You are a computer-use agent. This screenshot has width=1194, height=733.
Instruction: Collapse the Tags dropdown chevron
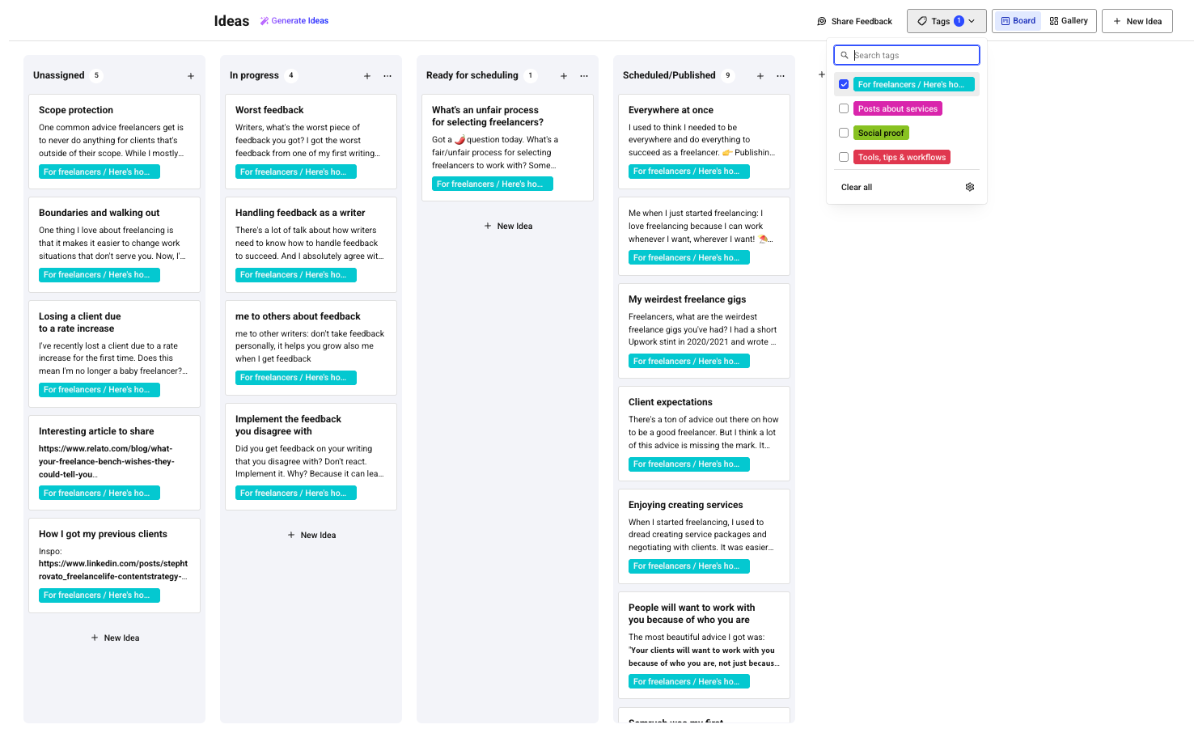click(x=972, y=21)
